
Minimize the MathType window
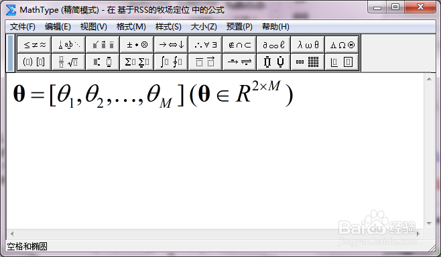377,7
